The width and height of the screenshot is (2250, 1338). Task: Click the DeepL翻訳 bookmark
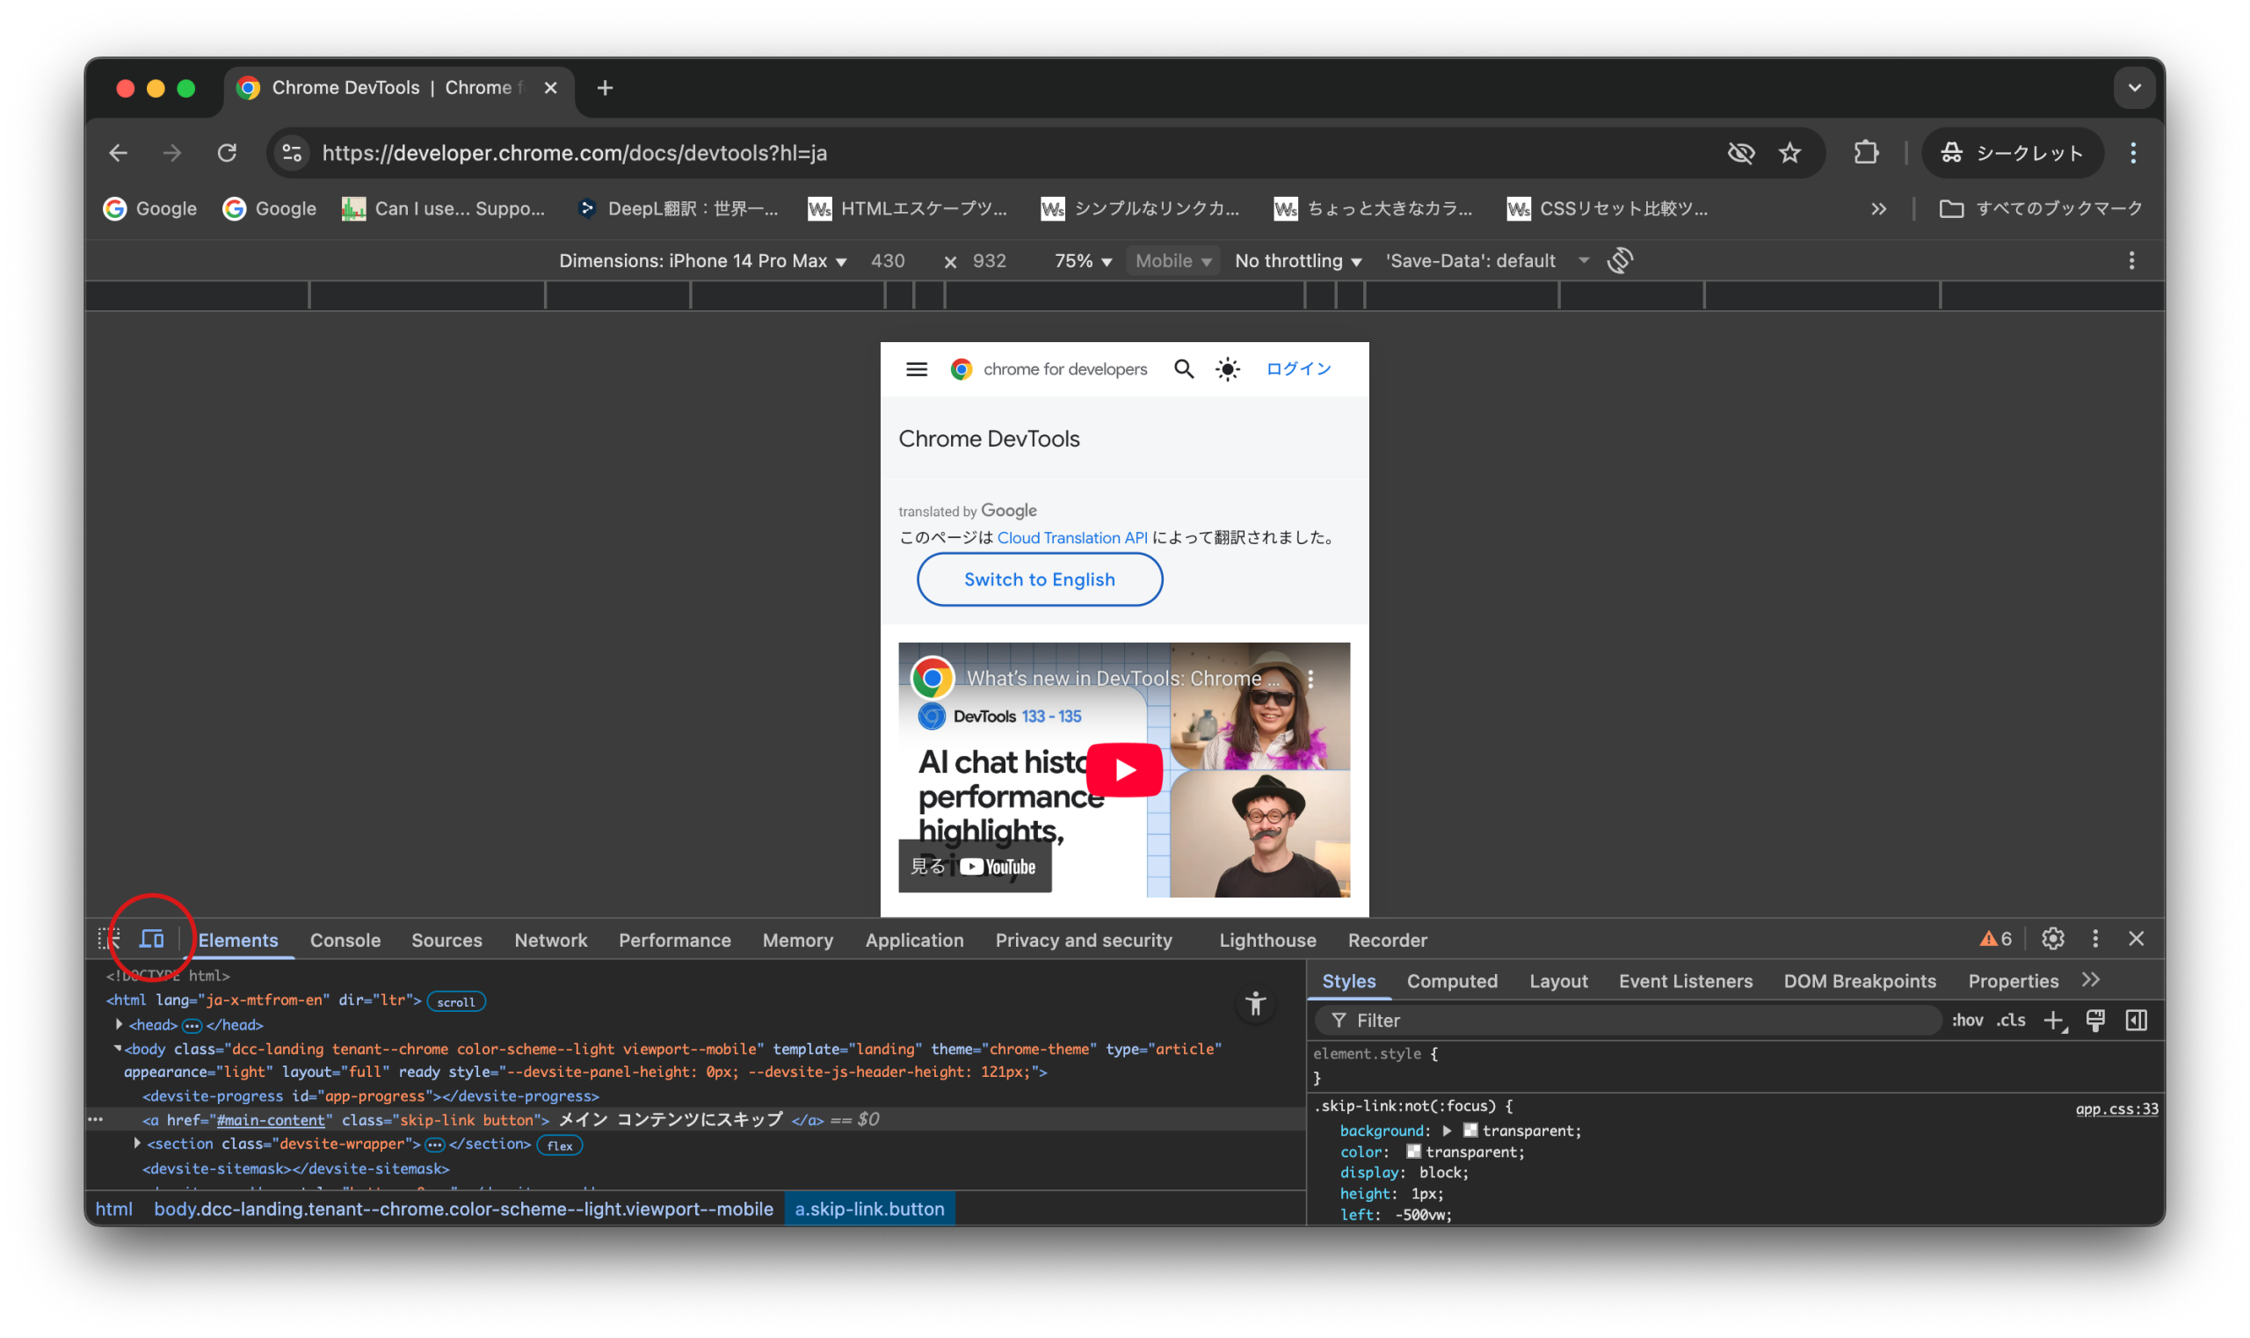click(x=679, y=208)
